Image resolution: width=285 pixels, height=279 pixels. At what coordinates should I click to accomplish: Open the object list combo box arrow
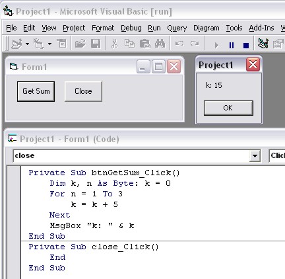click(255, 156)
